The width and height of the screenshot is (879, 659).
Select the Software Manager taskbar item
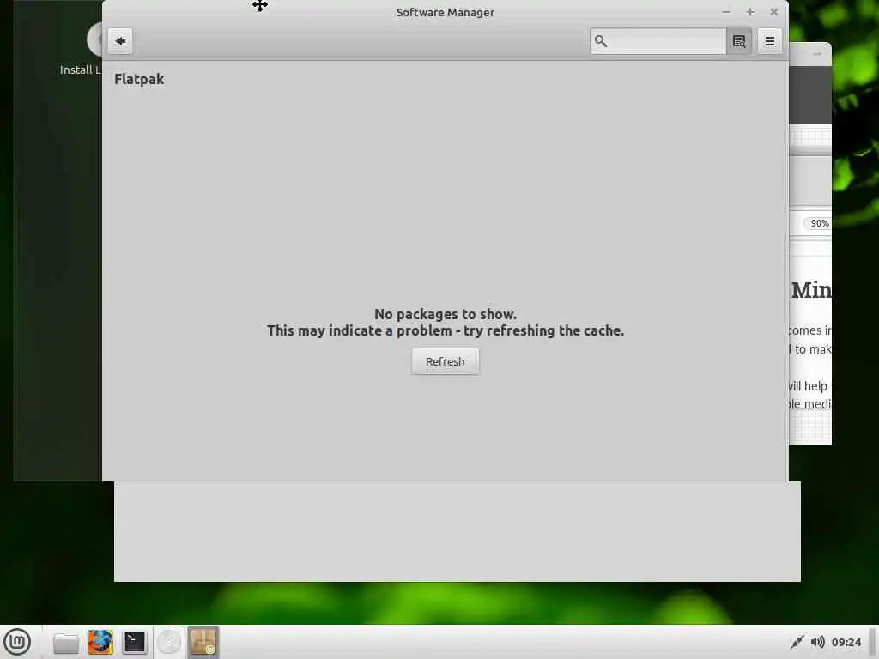click(x=203, y=642)
